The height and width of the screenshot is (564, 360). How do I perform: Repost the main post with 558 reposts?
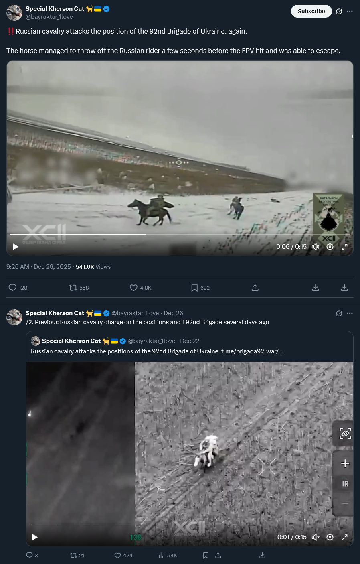pos(79,288)
